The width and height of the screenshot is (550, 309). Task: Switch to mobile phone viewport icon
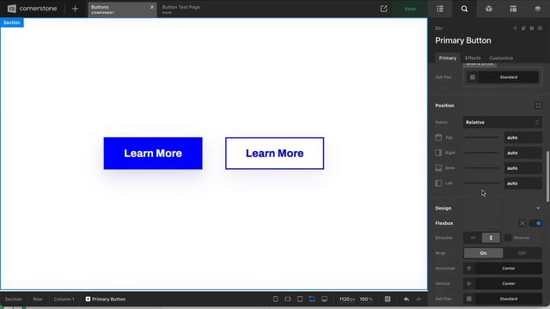(275, 300)
